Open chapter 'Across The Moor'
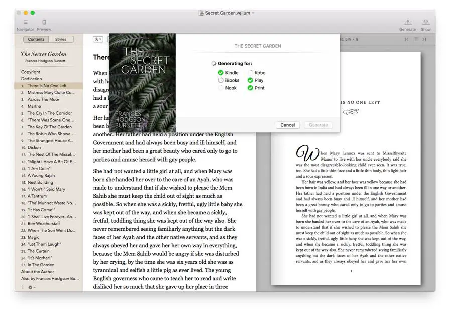Screen dimensions: 452x316 (48, 100)
